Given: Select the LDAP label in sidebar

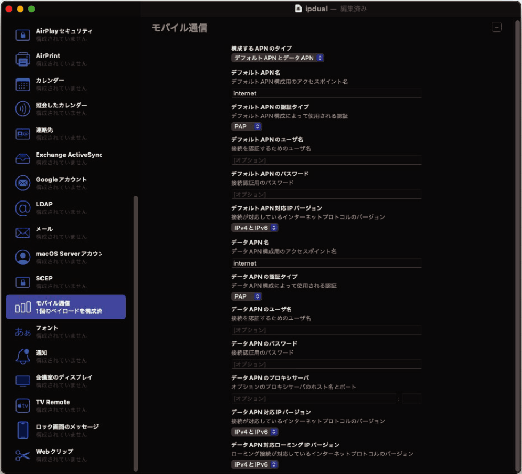Looking at the screenshot, I should pyautogui.click(x=44, y=204).
